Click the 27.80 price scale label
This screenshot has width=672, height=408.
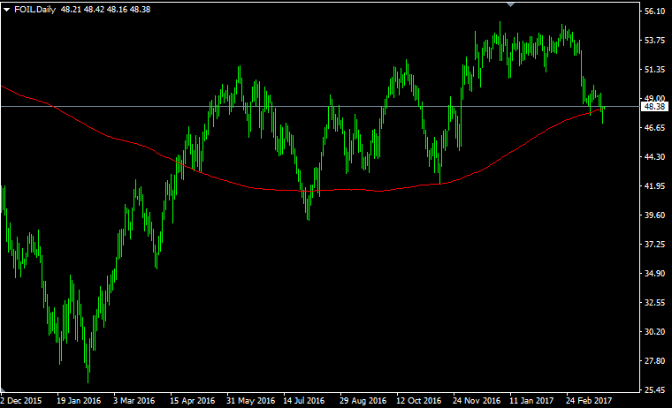(654, 360)
